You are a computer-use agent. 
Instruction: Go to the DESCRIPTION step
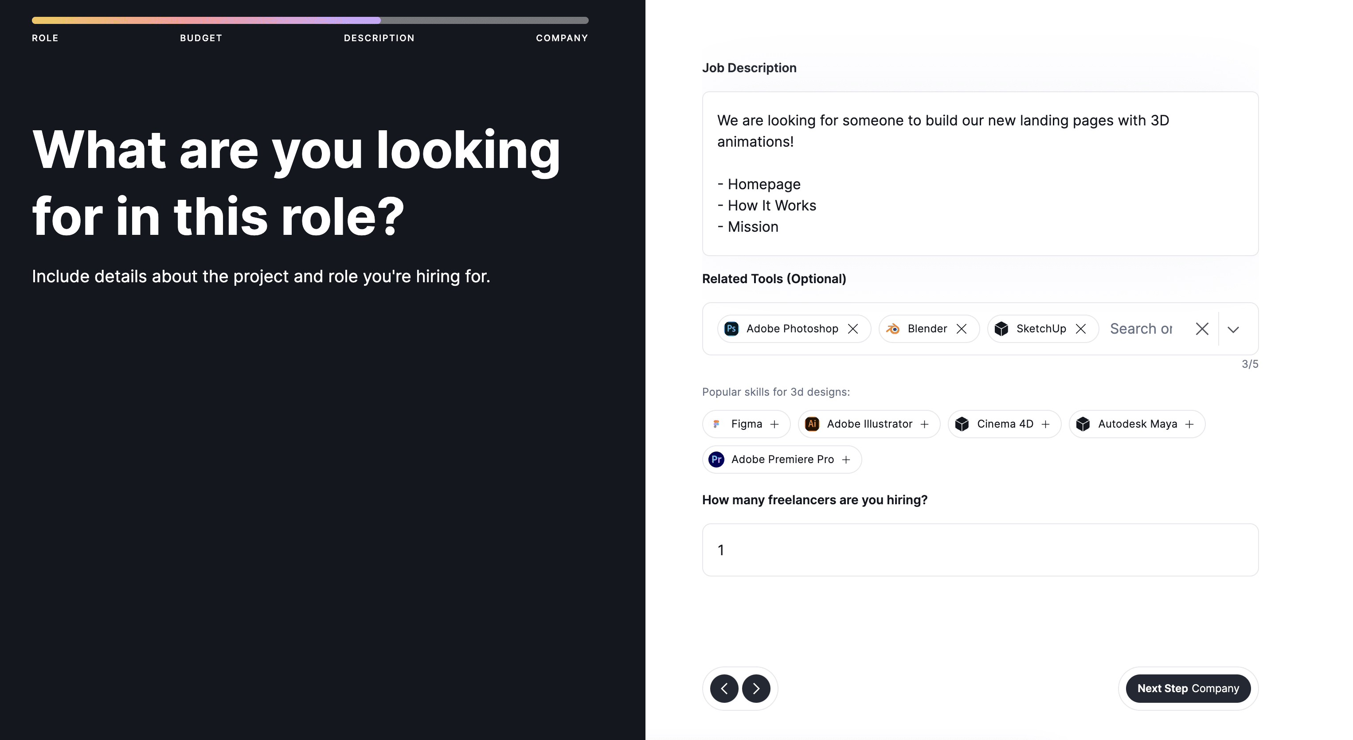tap(379, 38)
